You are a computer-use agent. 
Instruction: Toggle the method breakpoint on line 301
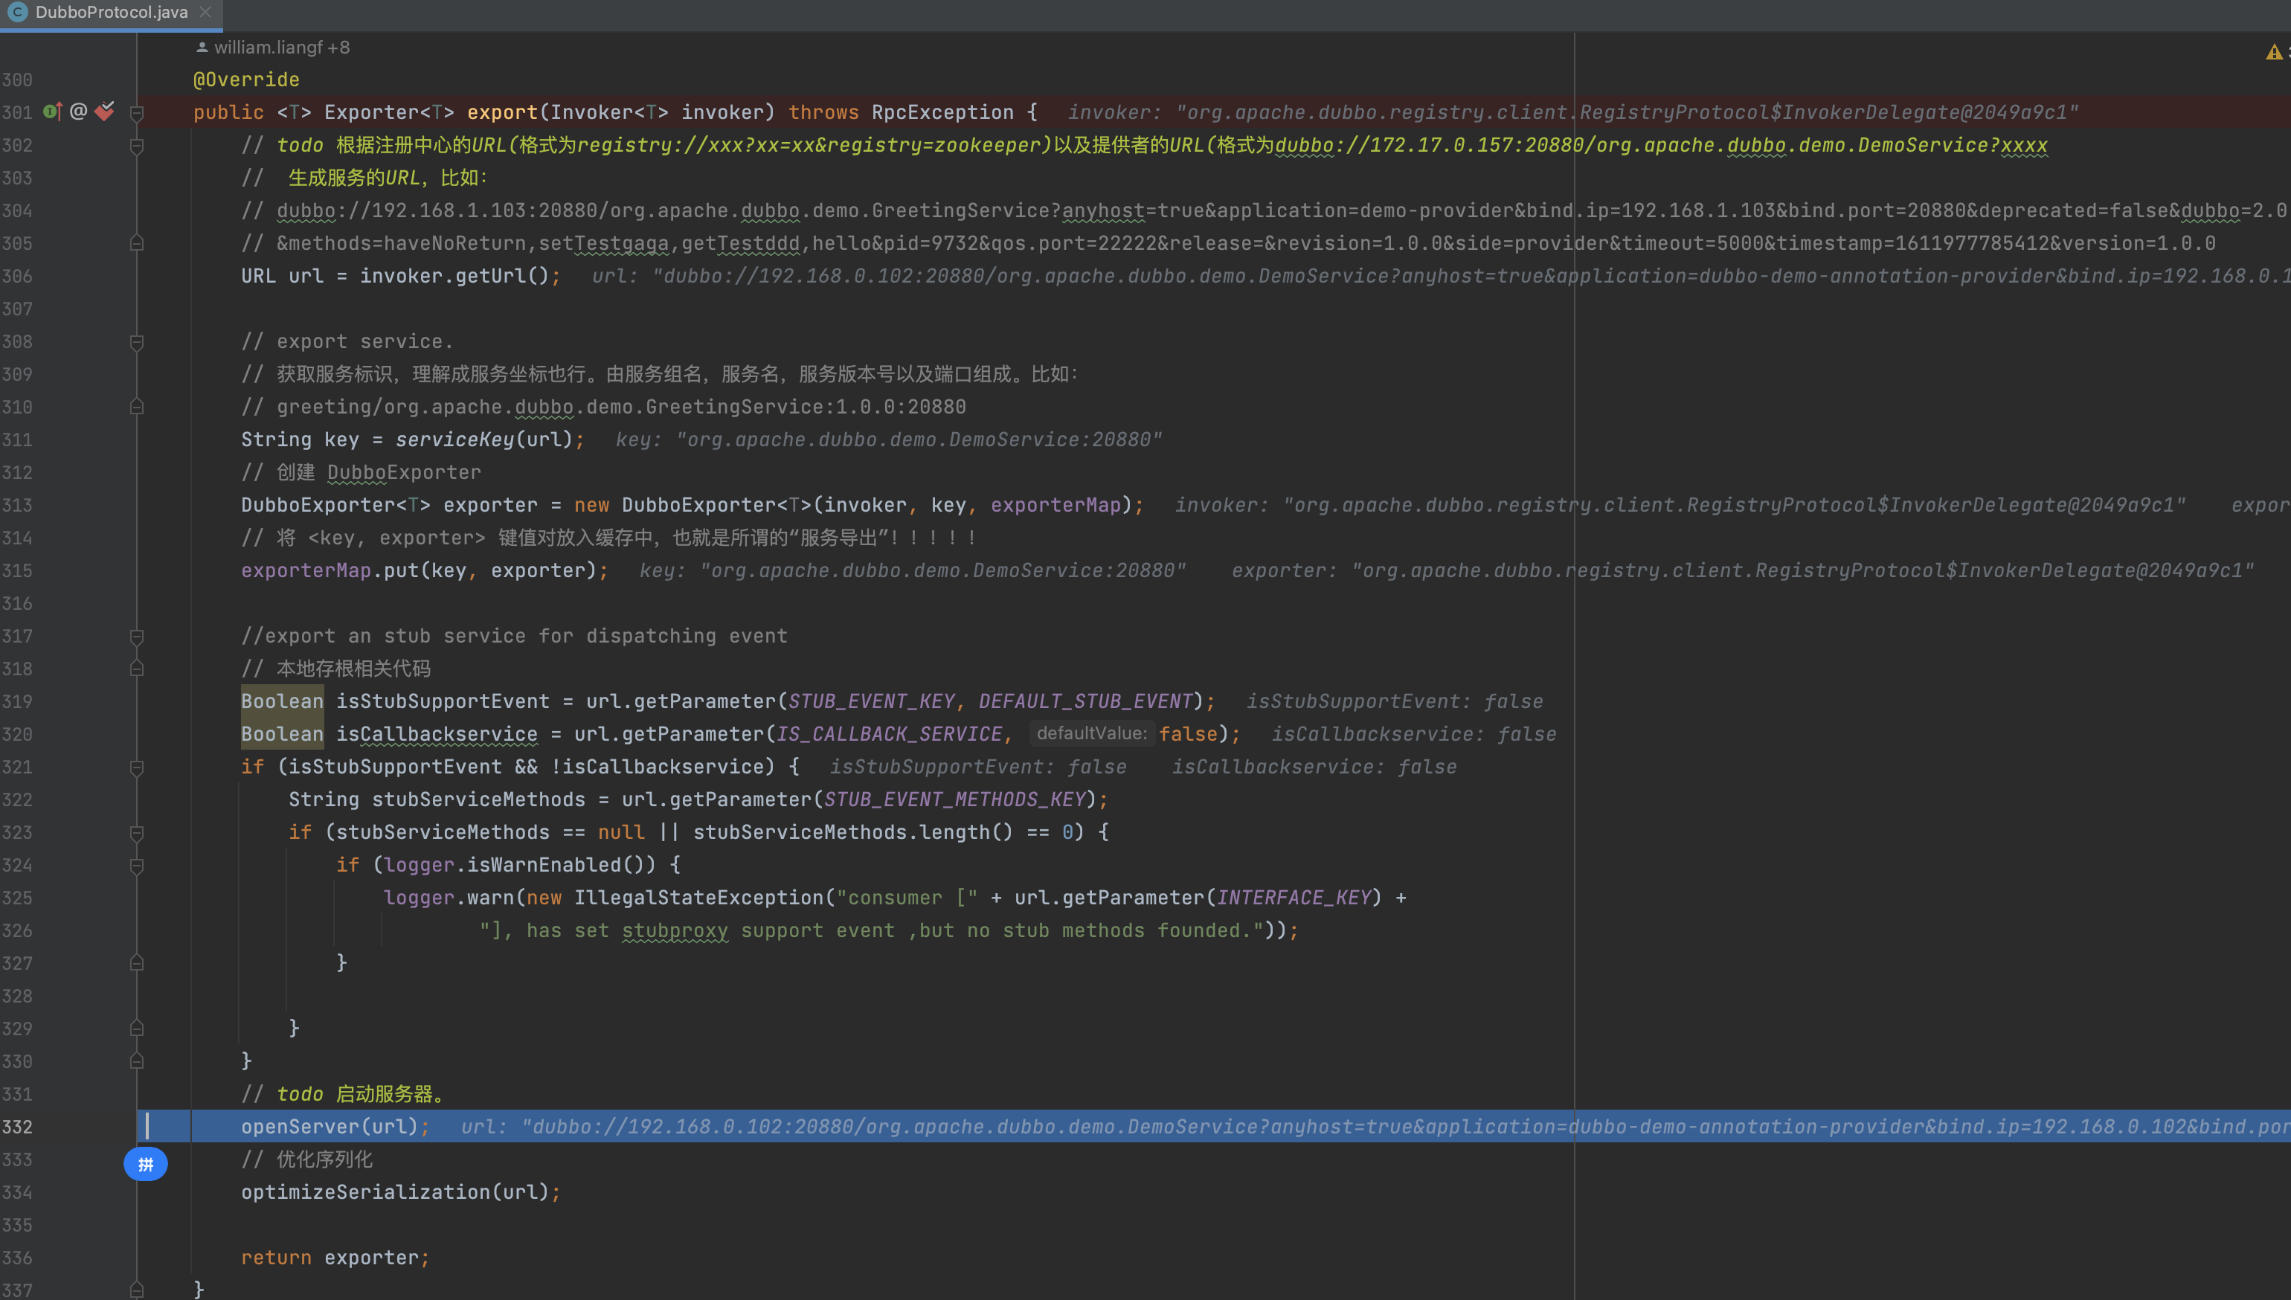point(104,112)
